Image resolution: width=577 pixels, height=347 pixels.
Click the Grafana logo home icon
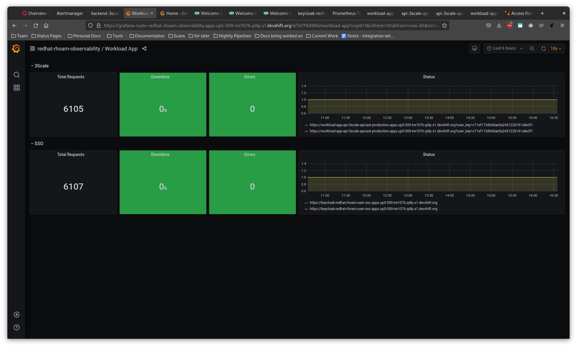pyautogui.click(x=16, y=48)
